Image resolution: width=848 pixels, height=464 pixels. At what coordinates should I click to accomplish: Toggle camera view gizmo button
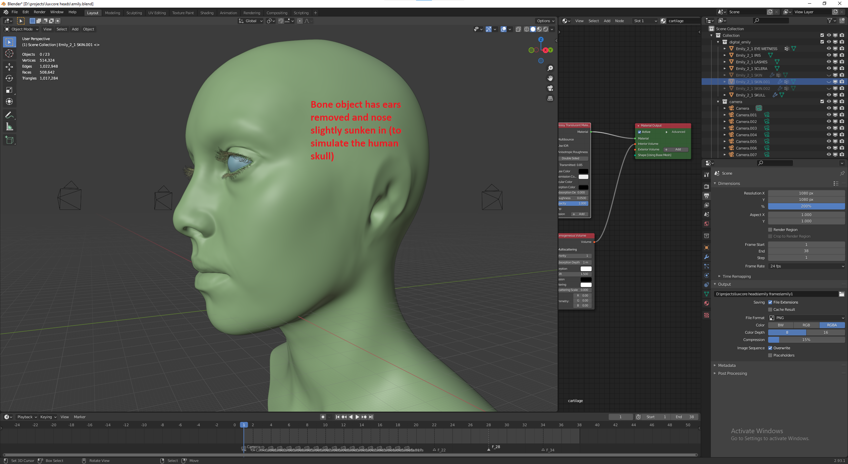point(550,88)
